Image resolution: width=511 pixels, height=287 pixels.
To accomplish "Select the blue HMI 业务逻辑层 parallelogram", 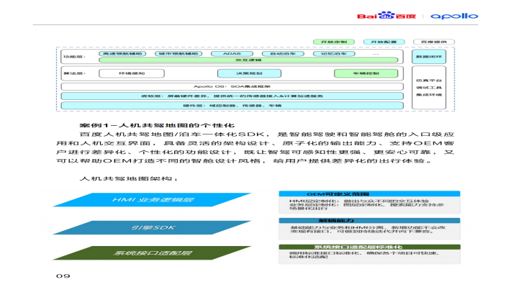I will [x=152, y=200].
